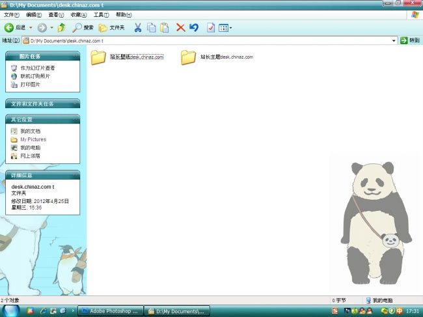The image size is (423, 317).
Task: Click the Paste clipboard icon
Action: [x=165, y=27]
